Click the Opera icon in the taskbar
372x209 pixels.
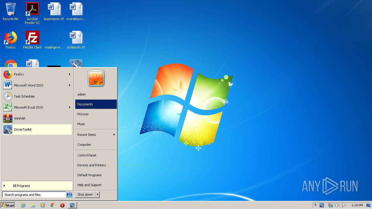click(x=62, y=205)
